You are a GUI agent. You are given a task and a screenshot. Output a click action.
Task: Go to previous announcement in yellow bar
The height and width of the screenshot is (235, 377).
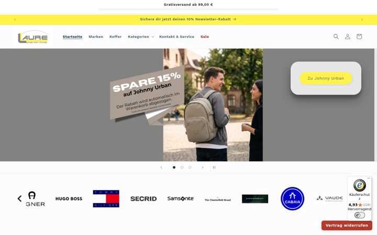(15, 20)
